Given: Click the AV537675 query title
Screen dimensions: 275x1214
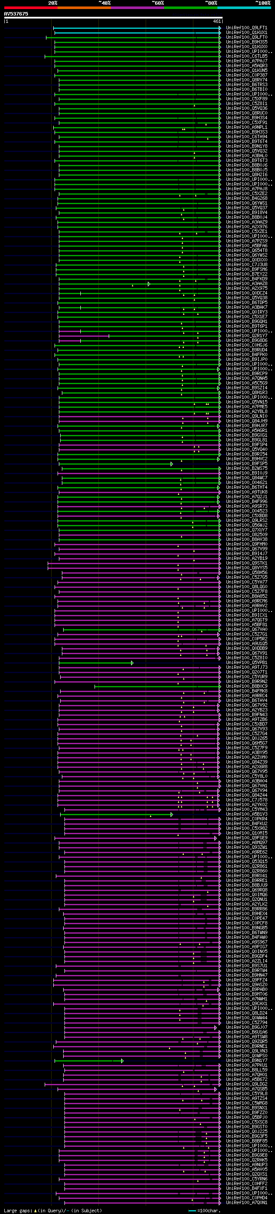Looking at the screenshot, I should 16,14.
